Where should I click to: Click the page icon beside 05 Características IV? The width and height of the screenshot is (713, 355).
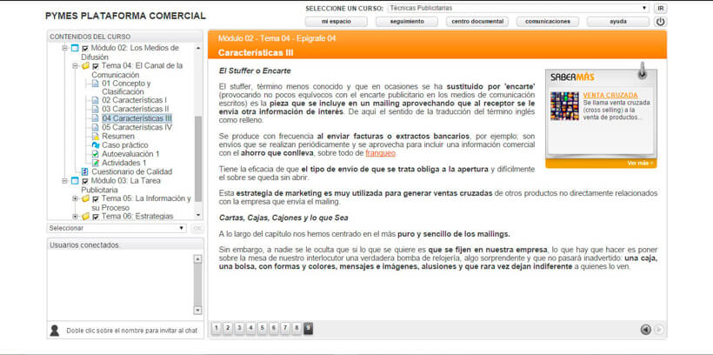click(x=95, y=127)
